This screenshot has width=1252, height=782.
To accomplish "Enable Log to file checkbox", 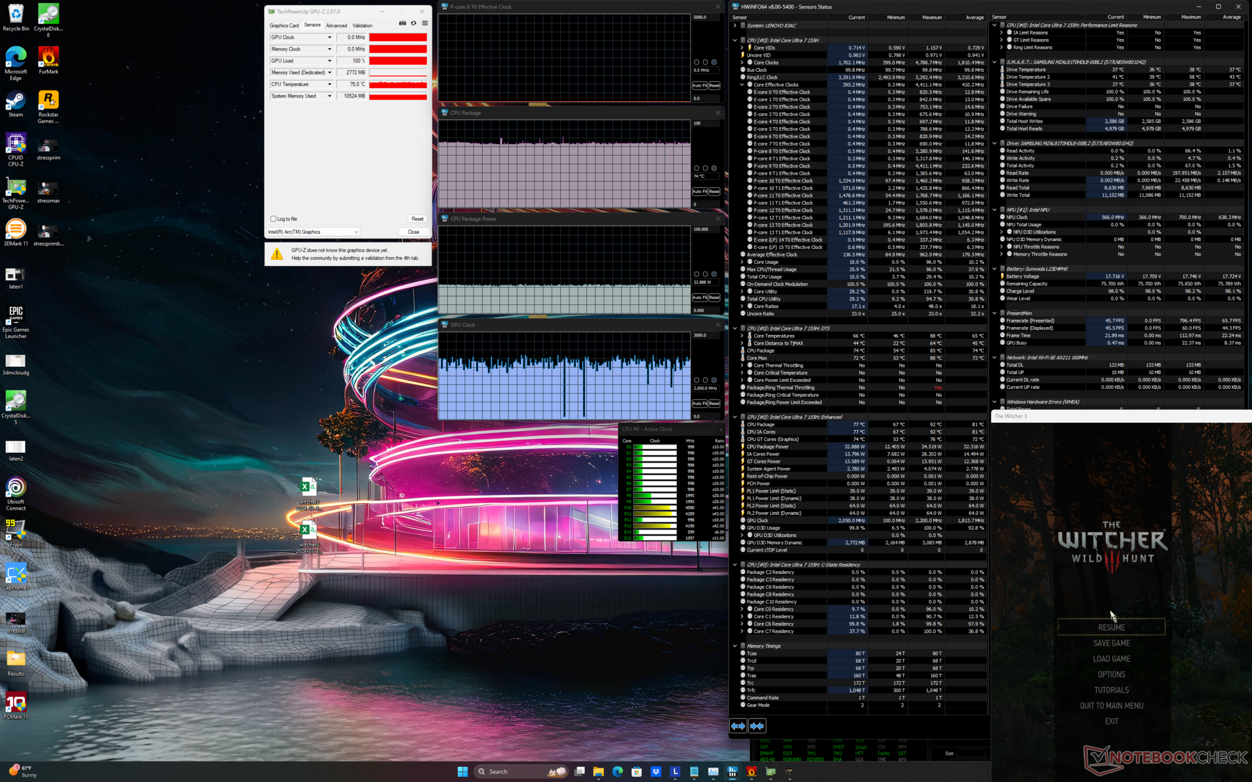I will click(273, 219).
